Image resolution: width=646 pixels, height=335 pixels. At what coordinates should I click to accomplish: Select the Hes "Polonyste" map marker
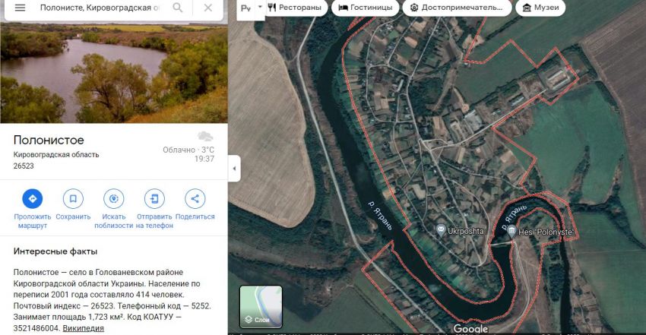click(511, 231)
